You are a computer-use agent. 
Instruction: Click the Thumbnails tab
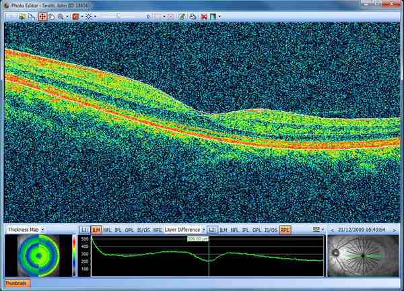pyautogui.click(x=17, y=284)
